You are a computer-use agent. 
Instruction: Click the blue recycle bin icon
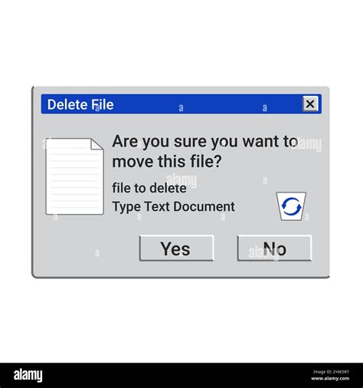[291, 206]
